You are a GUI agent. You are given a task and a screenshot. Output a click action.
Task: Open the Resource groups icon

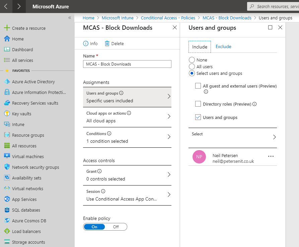[x=7, y=135]
